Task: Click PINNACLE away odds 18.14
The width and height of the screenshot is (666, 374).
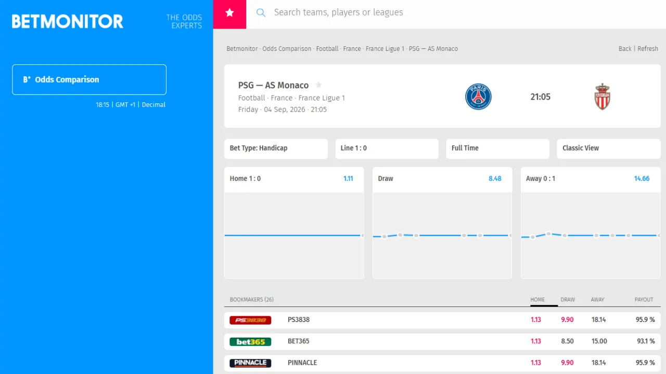Action: coord(598,363)
